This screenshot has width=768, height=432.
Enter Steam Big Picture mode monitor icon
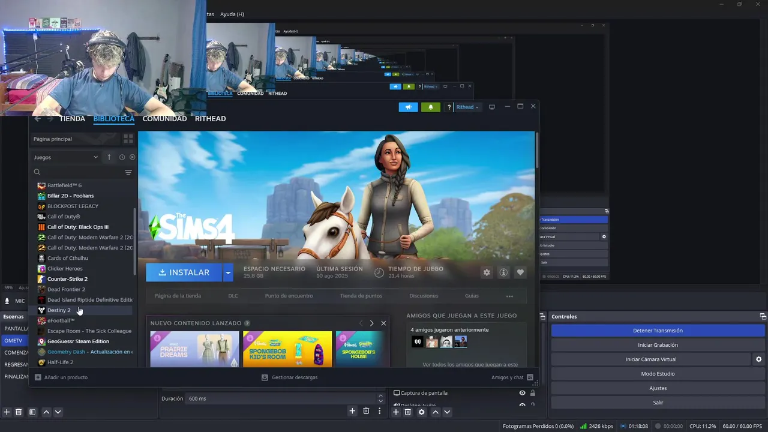point(492,107)
